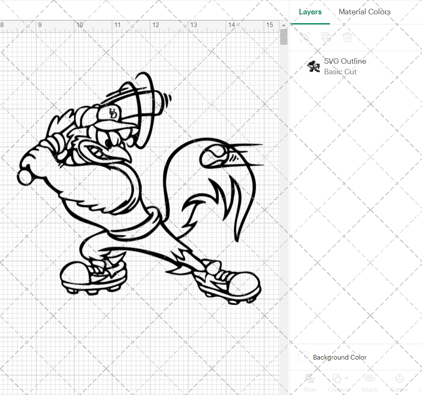Image resolution: width=422 pixels, height=395 pixels.
Task: Open the Combine dropdown arrow
Action: click(346, 378)
